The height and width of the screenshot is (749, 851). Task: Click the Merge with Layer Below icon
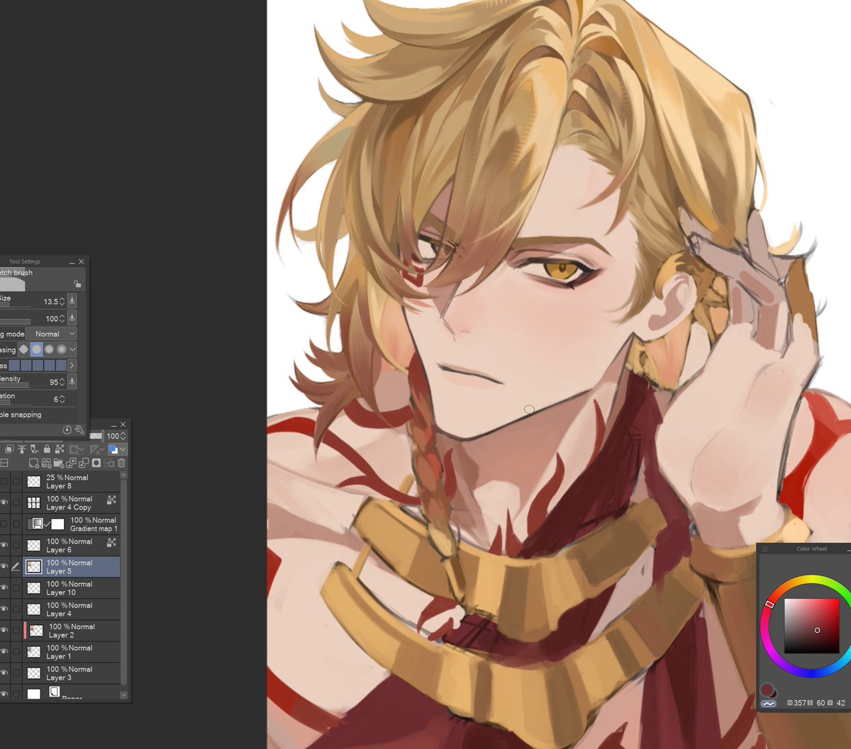[x=84, y=463]
